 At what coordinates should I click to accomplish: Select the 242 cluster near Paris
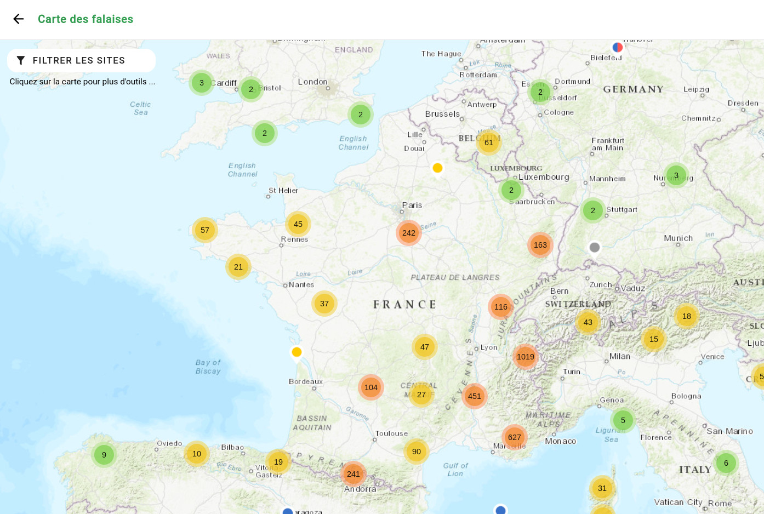[409, 233]
